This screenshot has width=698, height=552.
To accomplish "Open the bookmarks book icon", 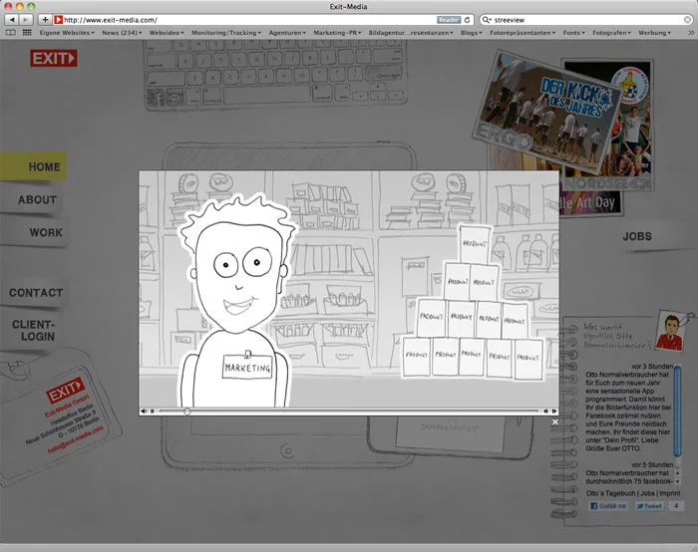I will click(x=11, y=33).
